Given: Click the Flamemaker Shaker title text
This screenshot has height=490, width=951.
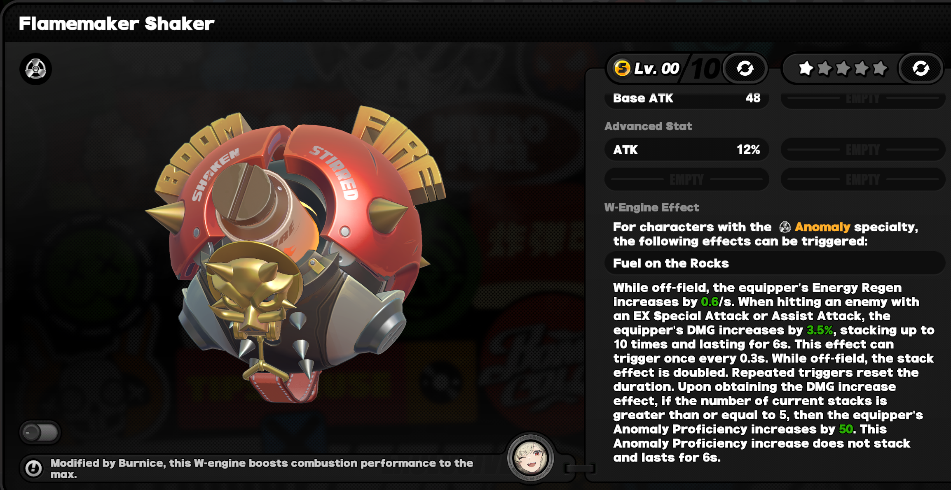Looking at the screenshot, I should 117,24.
